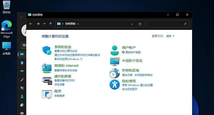Click the 添加设备 link
Viewport: 214px width, 115px height.
pos(59,85)
